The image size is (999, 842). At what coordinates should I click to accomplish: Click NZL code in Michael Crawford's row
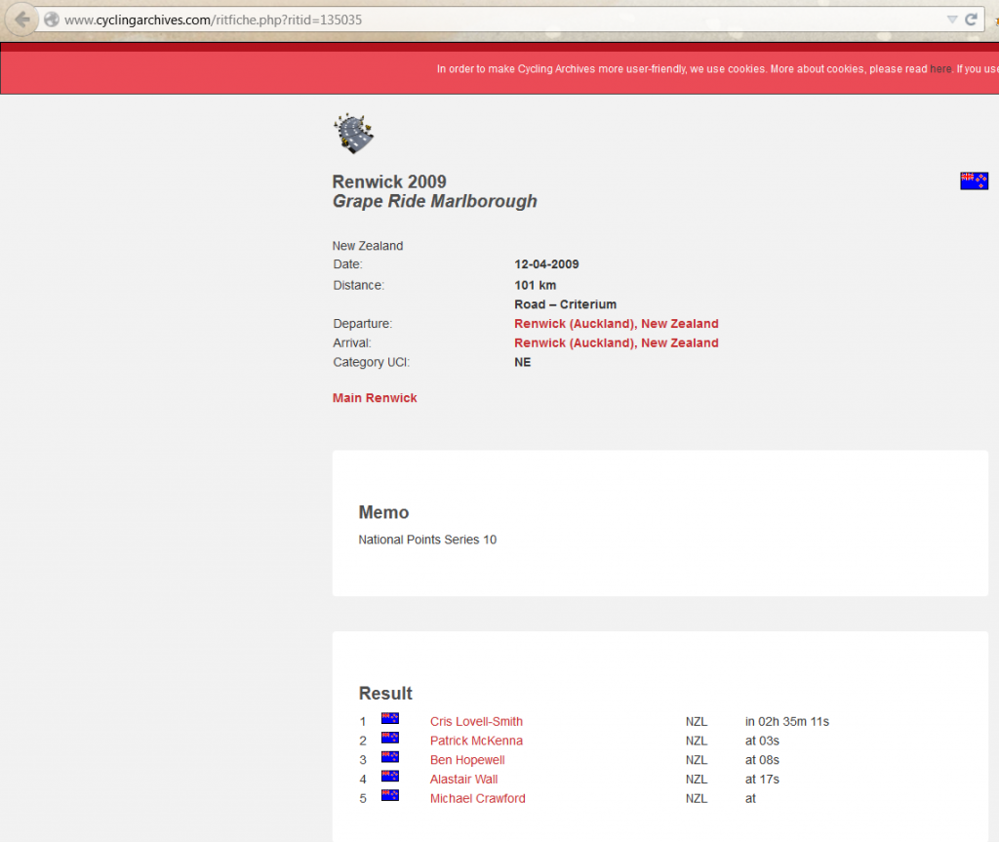(x=697, y=798)
